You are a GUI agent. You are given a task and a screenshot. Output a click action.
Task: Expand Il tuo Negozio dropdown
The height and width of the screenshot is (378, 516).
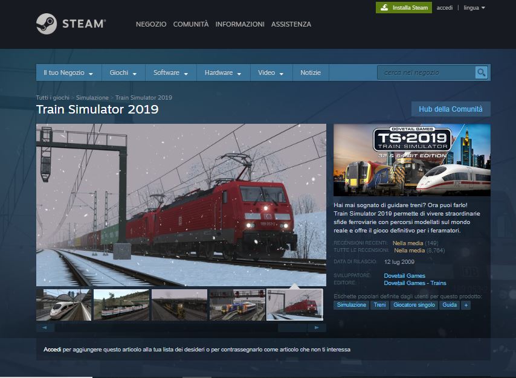[68, 72]
